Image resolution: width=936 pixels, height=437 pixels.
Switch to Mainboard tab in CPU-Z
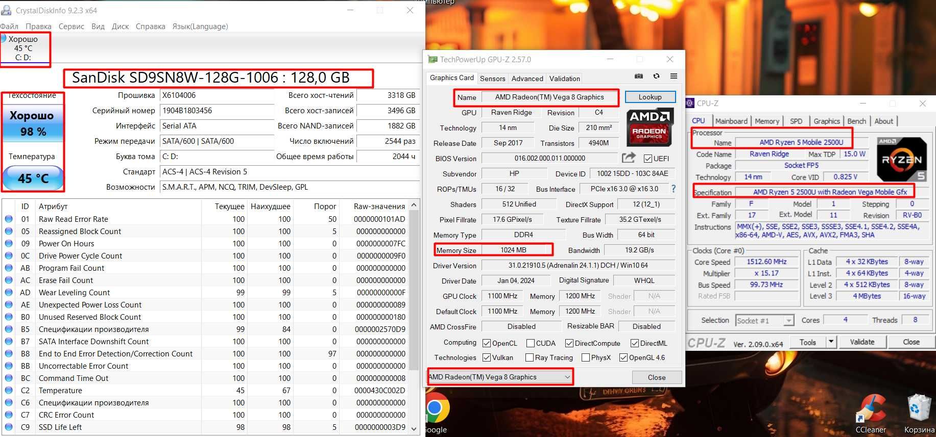[x=731, y=121]
